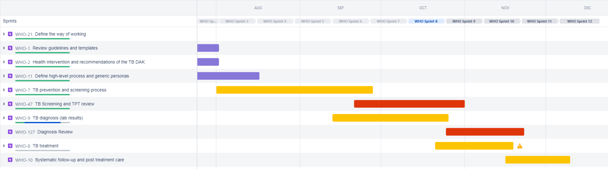This screenshot has width=608, height=169.
Task: Click the red TB Screening and TPT review bar
Action: (409, 104)
